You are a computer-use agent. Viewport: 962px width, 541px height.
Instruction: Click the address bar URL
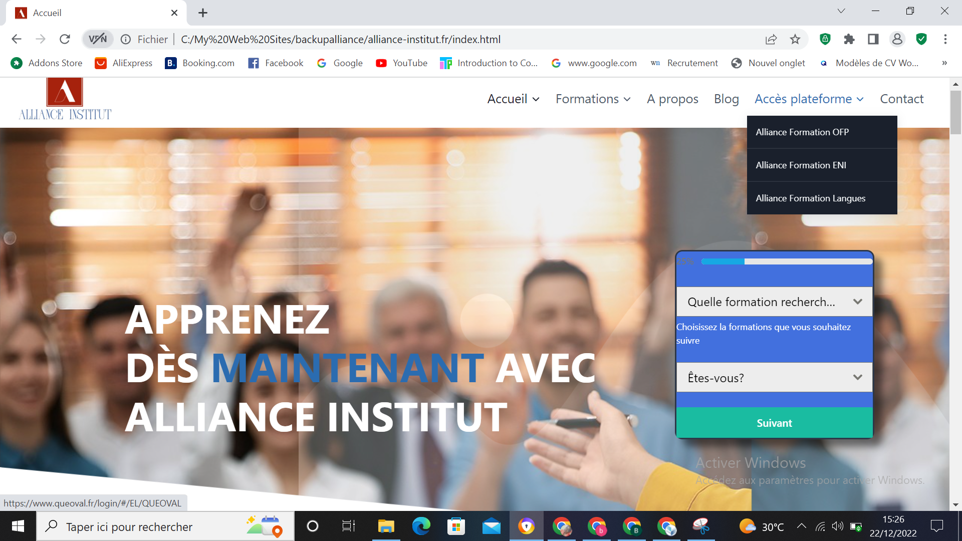(x=341, y=39)
